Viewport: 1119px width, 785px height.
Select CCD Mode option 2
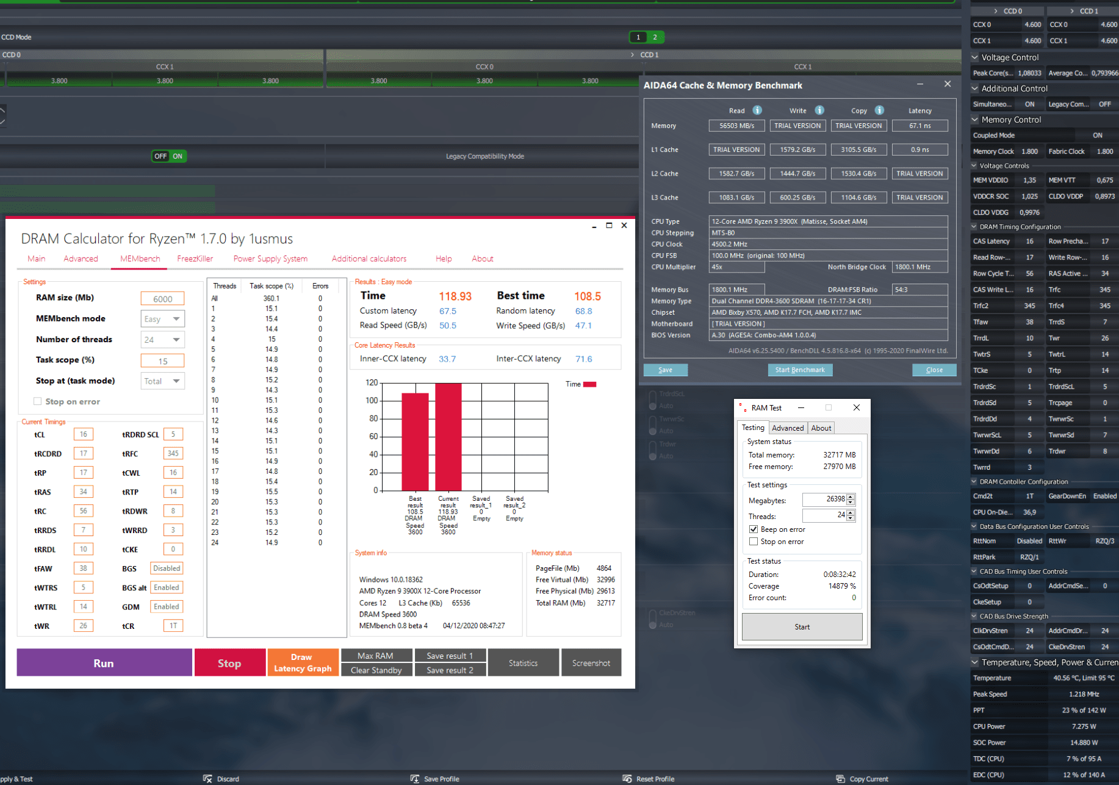[655, 37]
